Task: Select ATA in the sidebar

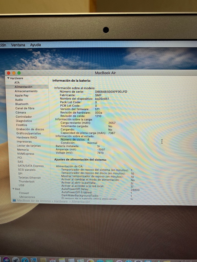Action: 17,83
